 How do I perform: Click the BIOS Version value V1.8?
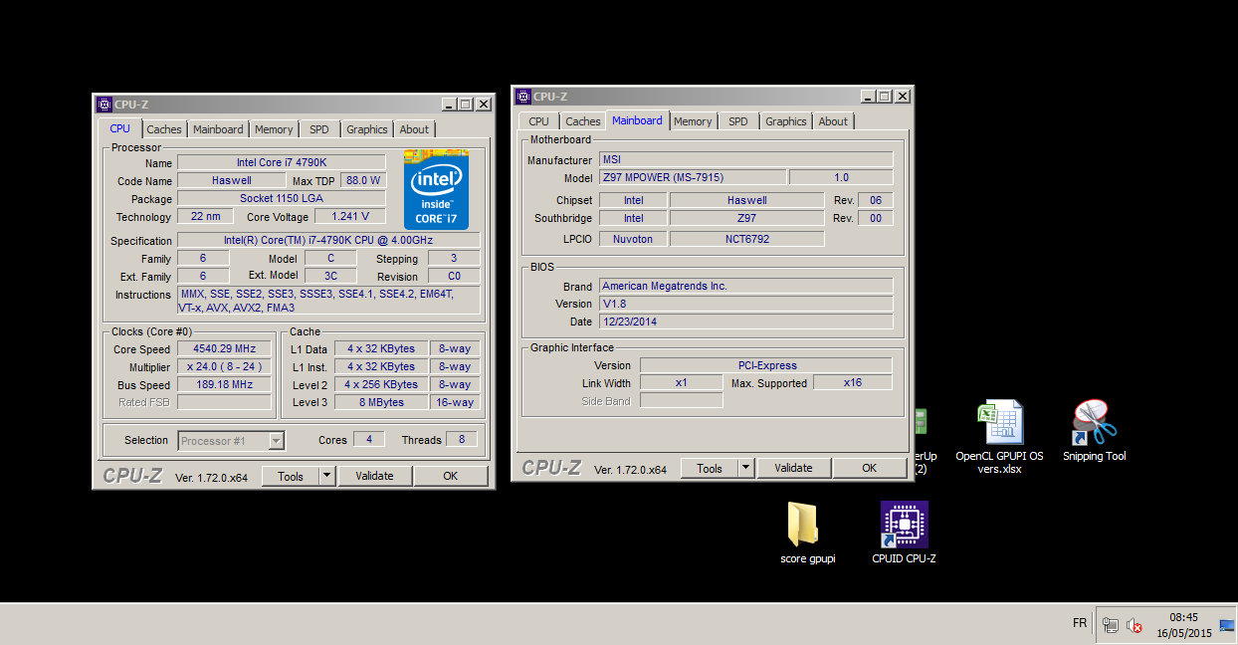[746, 304]
